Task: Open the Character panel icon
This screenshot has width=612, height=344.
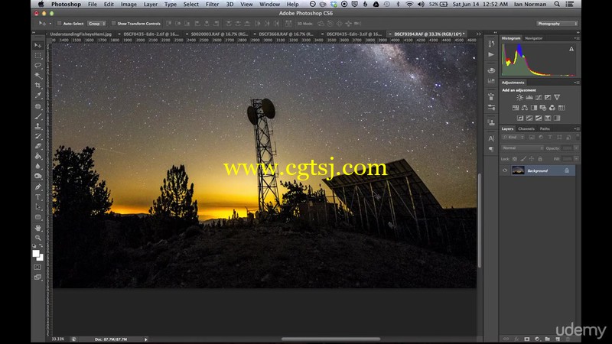Action: coord(491,138)
